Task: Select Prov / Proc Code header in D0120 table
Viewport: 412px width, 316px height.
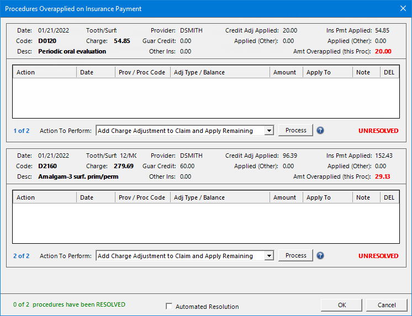Action: point(142,72)
